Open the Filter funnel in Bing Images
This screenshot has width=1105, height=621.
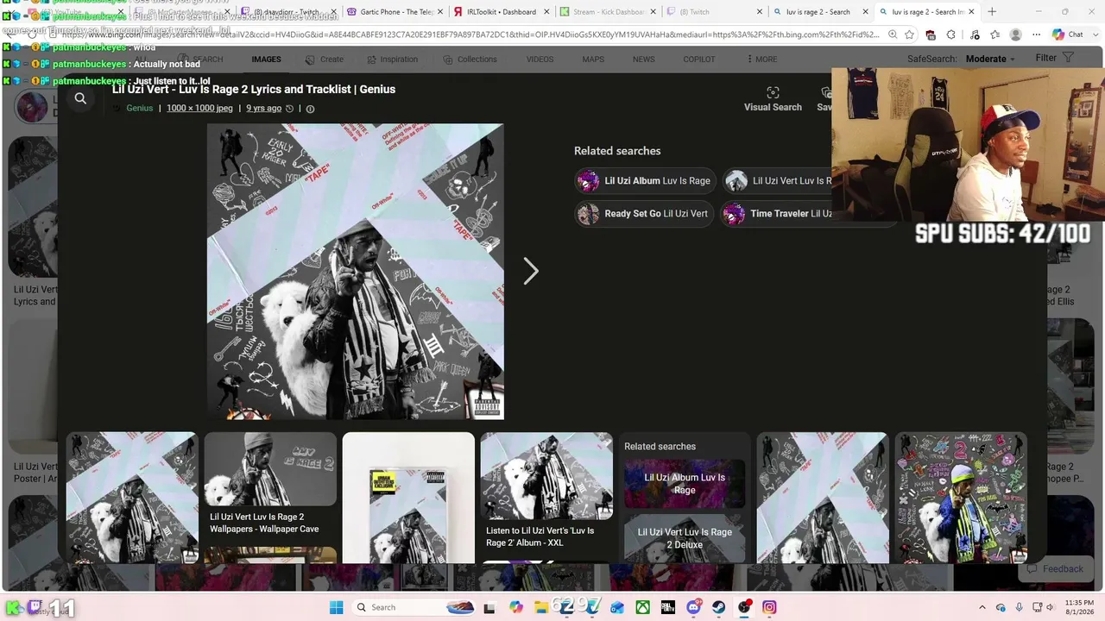click(x=1055, y=58)
